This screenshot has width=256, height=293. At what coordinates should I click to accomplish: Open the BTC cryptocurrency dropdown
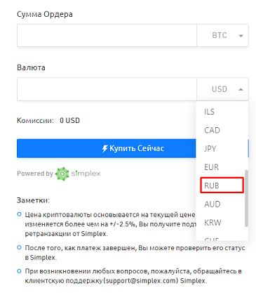(222, 35)
